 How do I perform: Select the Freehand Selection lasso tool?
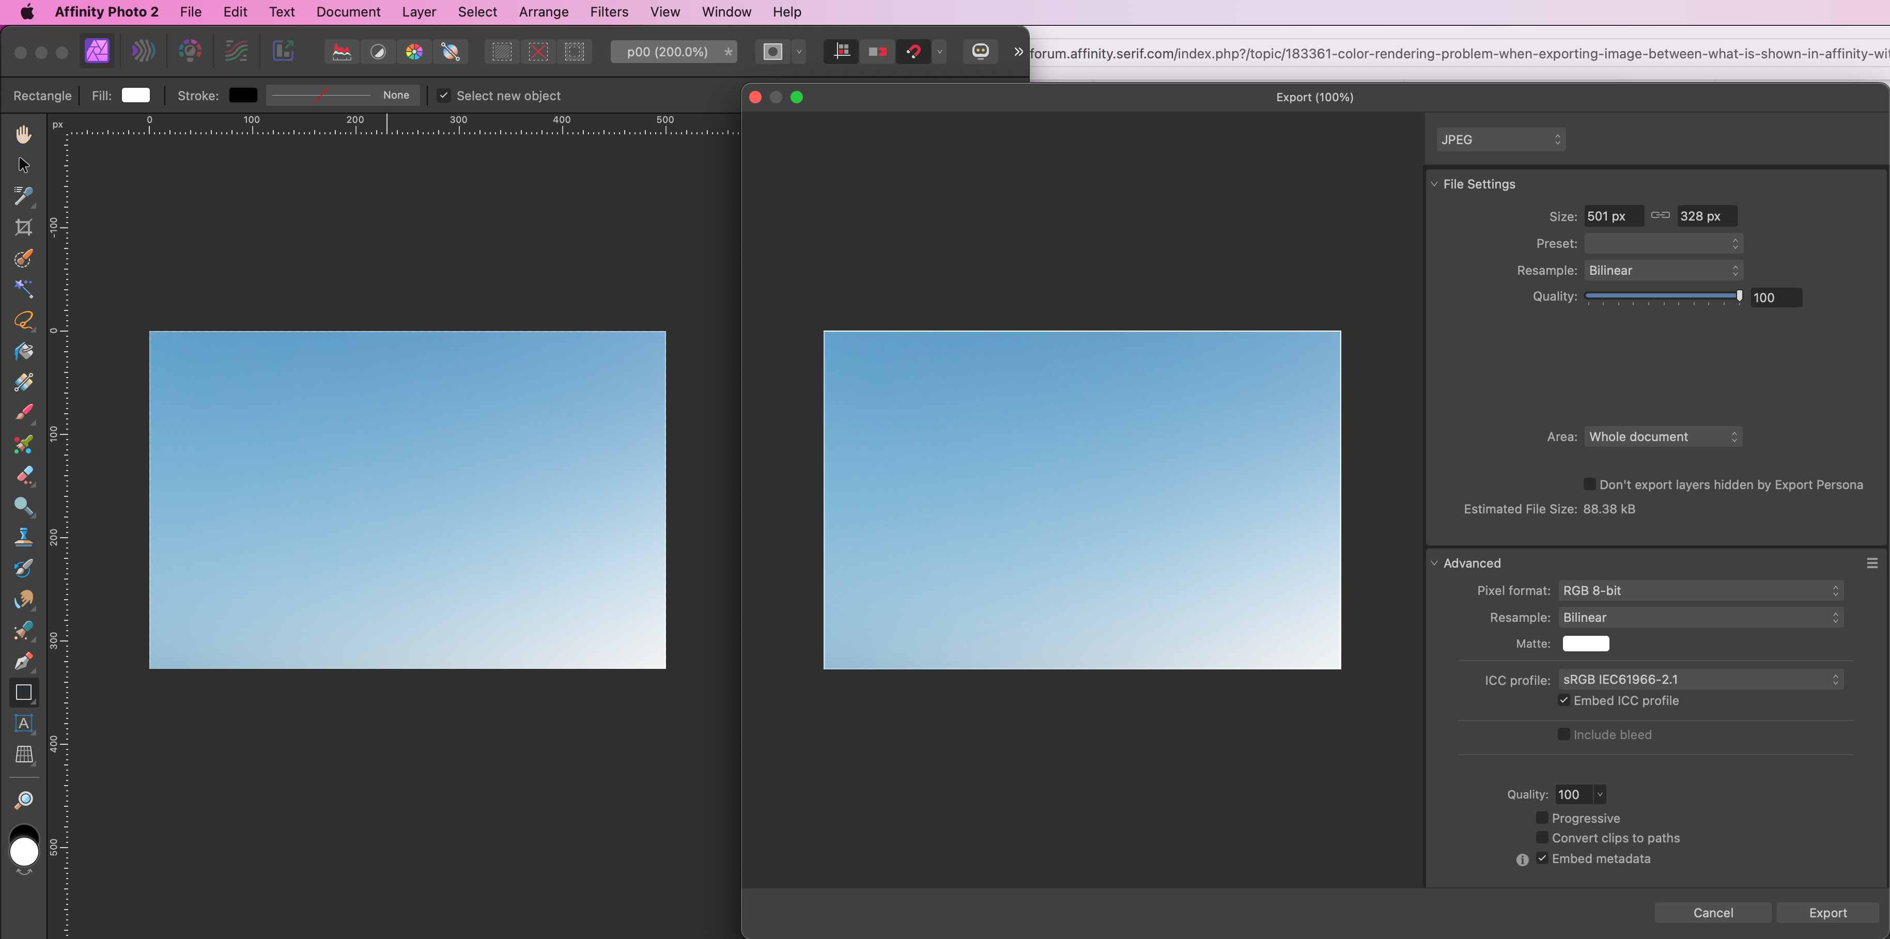pyautogui.click(x=23, y=321)
